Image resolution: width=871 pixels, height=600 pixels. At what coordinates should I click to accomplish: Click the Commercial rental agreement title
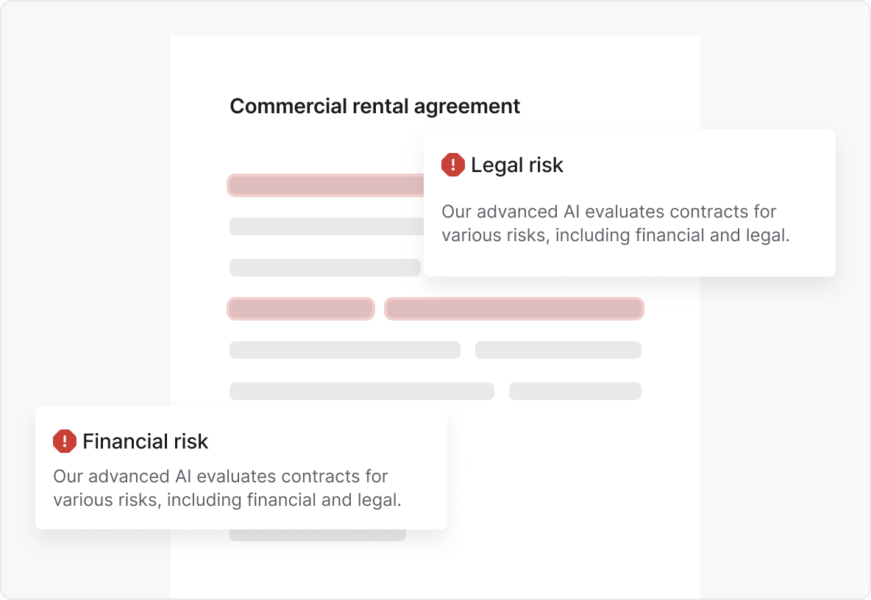coord(375,106)
